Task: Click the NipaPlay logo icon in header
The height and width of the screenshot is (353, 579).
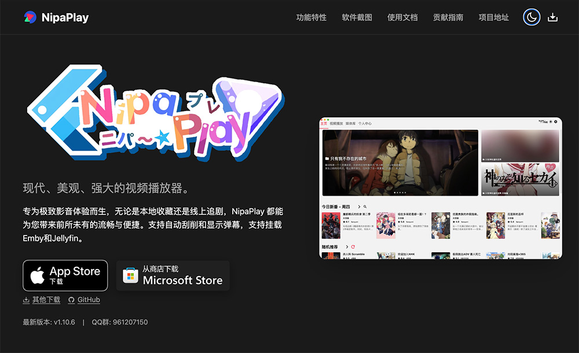Action: tap(30, 17)
